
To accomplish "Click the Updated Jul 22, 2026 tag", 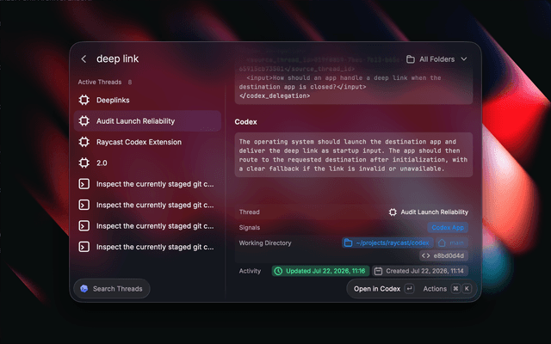I will [320, 271].
